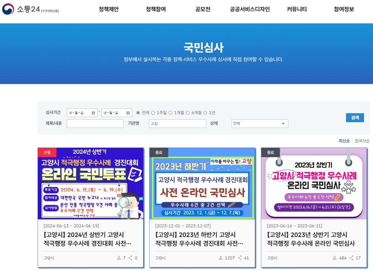Open calendar picker of start date field
The image size is (373, 271).
(x=93, y=113)
